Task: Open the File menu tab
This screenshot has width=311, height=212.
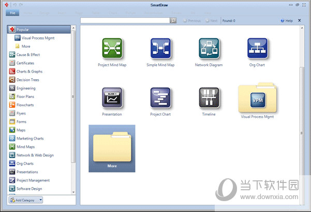Action: pos(12,13)
